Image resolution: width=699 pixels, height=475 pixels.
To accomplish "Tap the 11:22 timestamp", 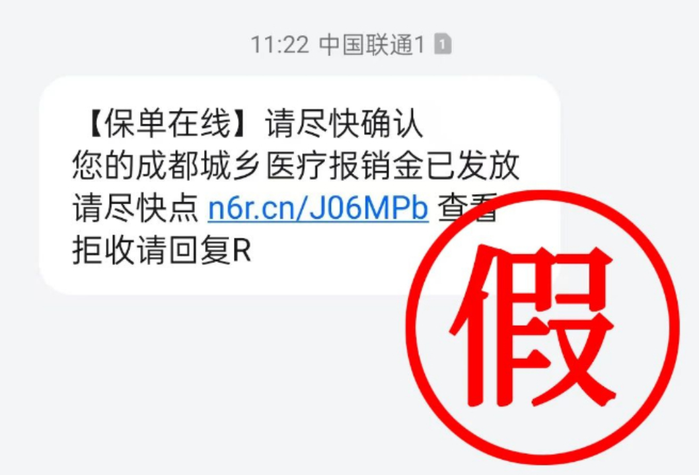I will [x=279, y=44].
